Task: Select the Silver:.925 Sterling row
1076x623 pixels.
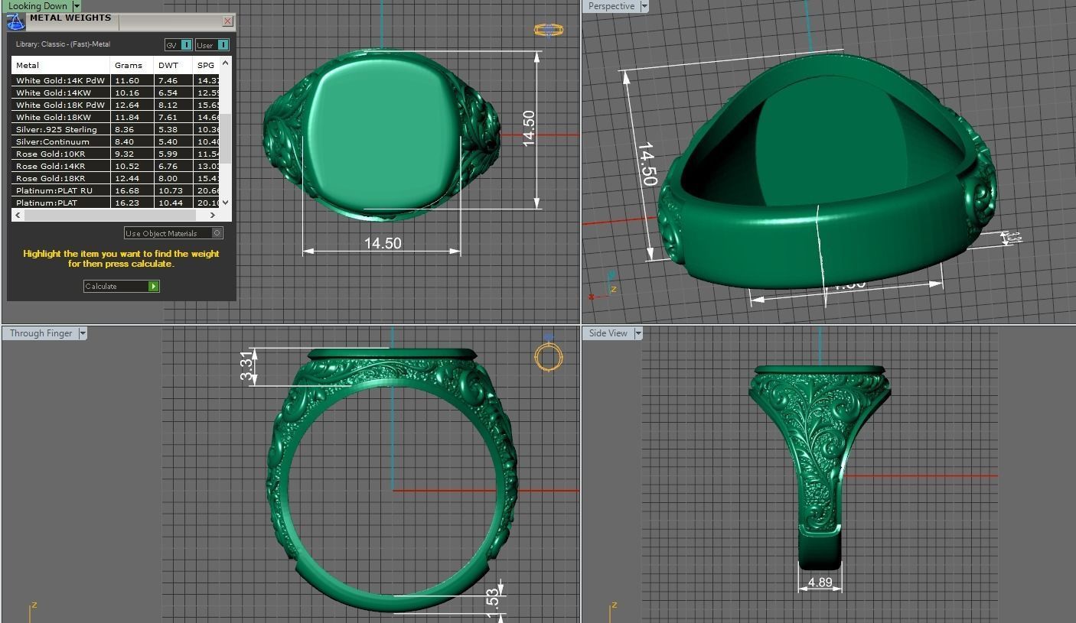Action: click(116, 129)
